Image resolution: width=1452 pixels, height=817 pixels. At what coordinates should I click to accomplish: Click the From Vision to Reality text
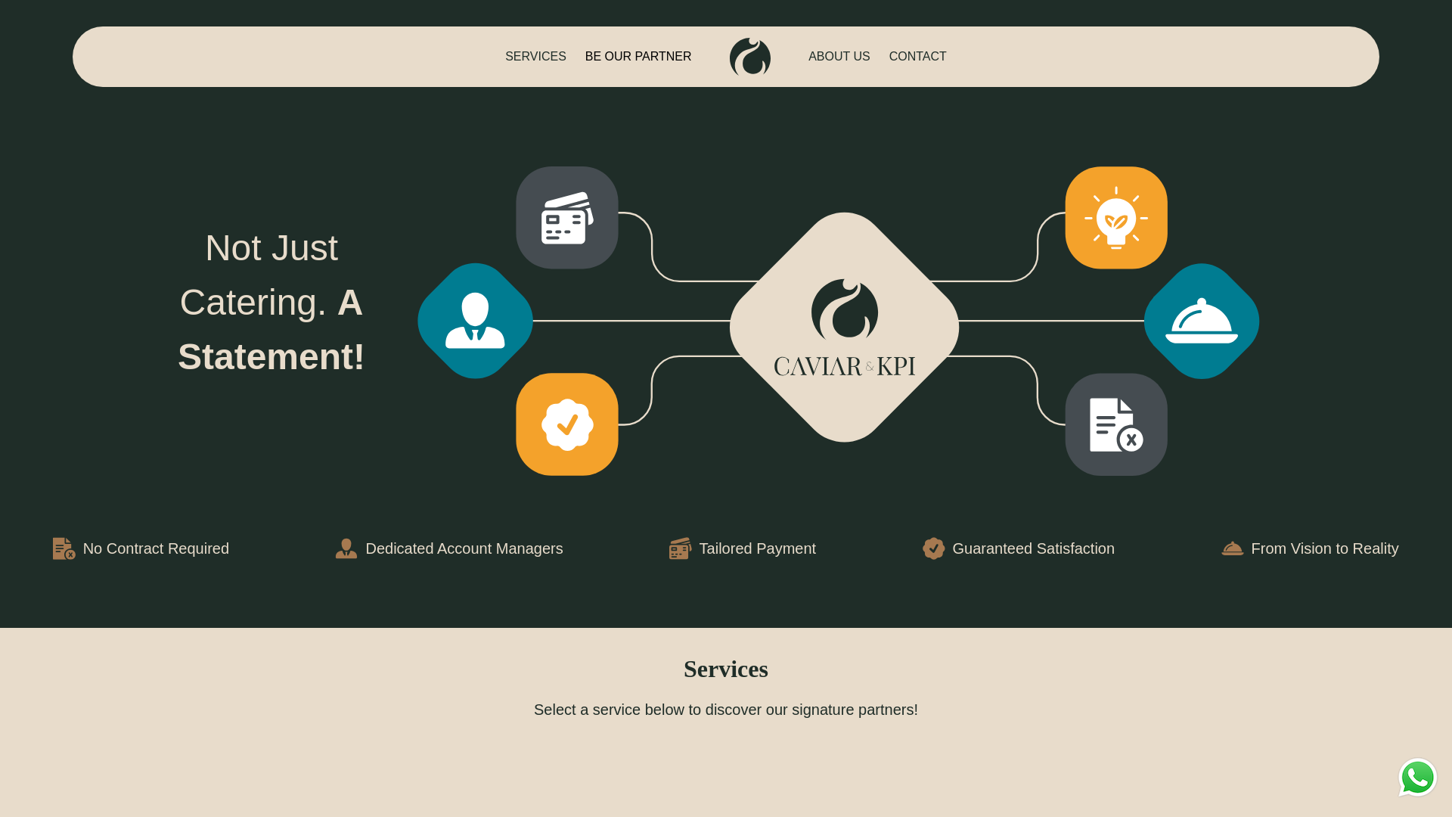click(x=1325, y=548)
